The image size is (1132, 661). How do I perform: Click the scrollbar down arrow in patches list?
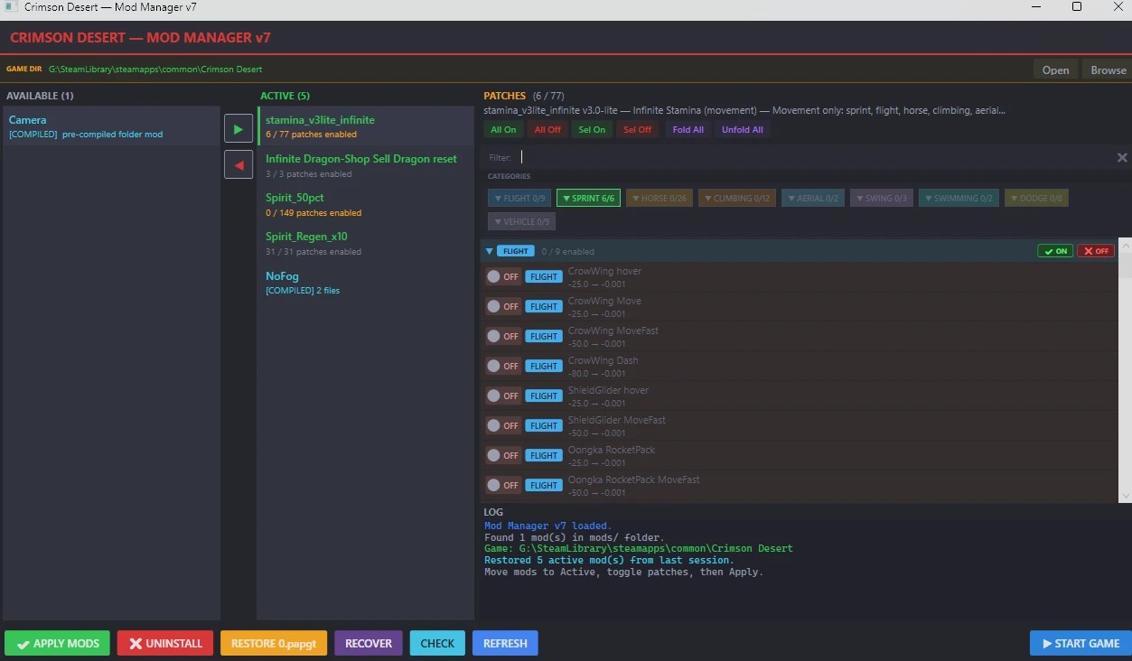(x=1125, y=496)
